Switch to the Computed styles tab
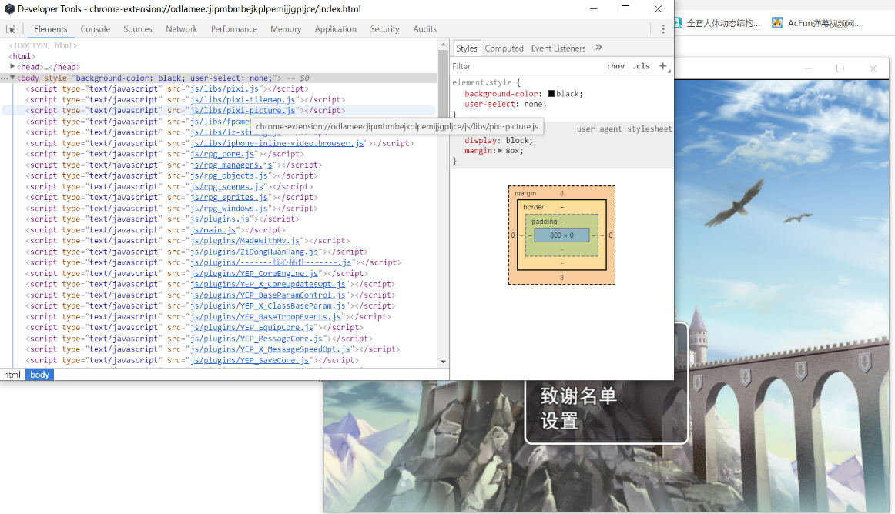This screenshot has width=895, height=514. pos(504,48)
